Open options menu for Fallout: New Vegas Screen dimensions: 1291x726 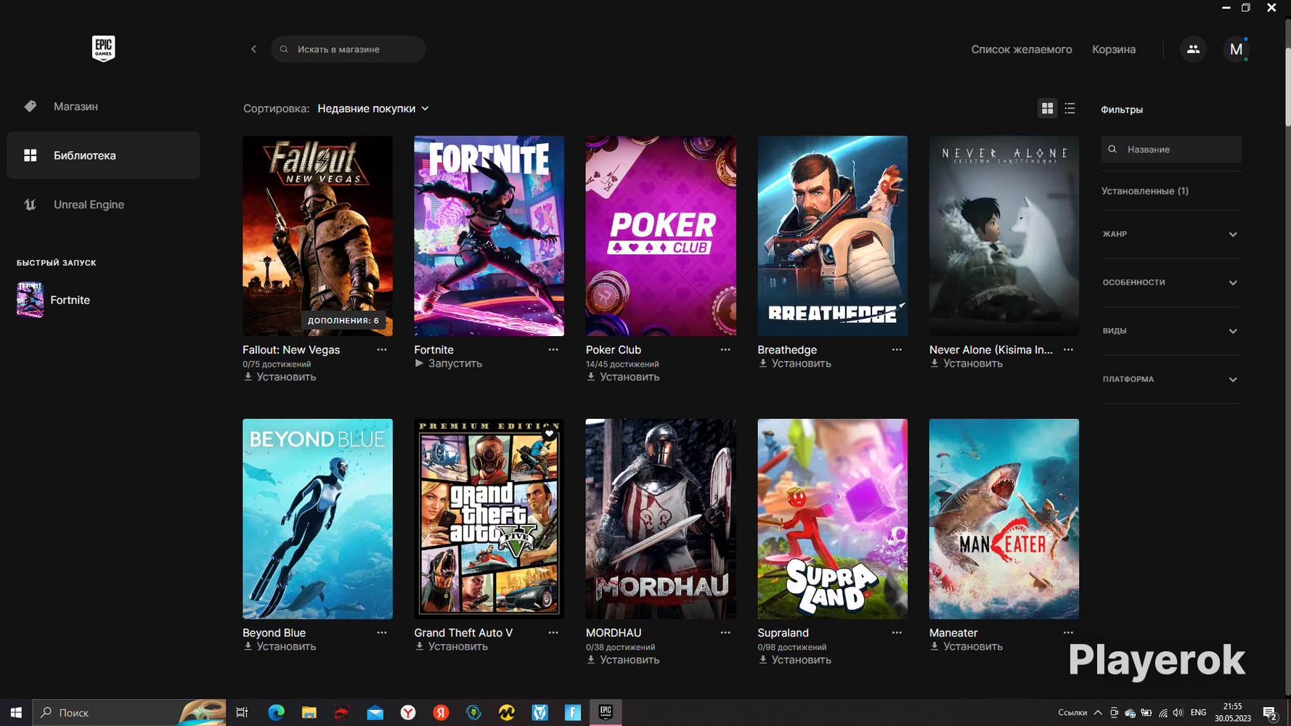382,350
